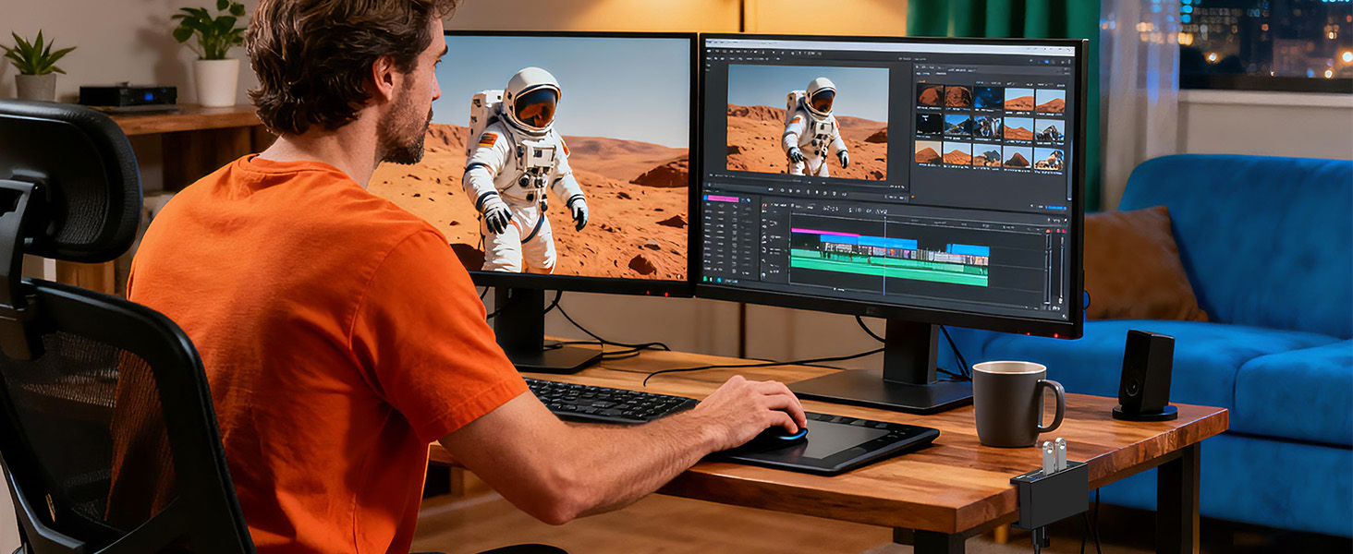Select the dark blue space thumbnail in media bin

[987, 98]
